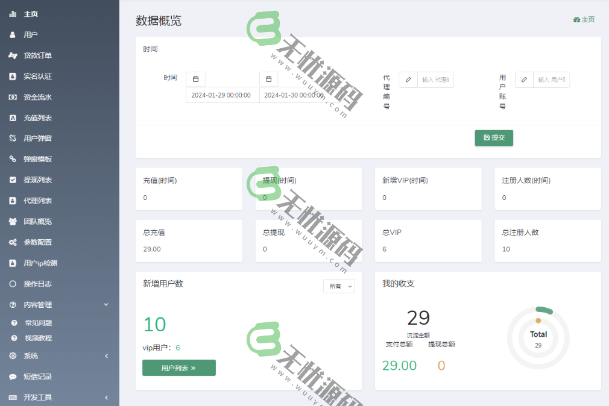Image resolution: width=609 pixels, height=406 pixels.
Task: Select 常见问题 under 内容管理
Action: 37,323
